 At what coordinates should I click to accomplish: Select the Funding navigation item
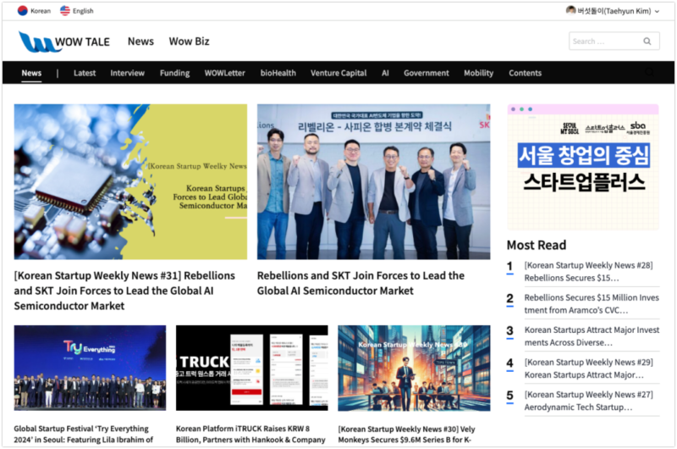pyautogui.click(x=175, y=73)
